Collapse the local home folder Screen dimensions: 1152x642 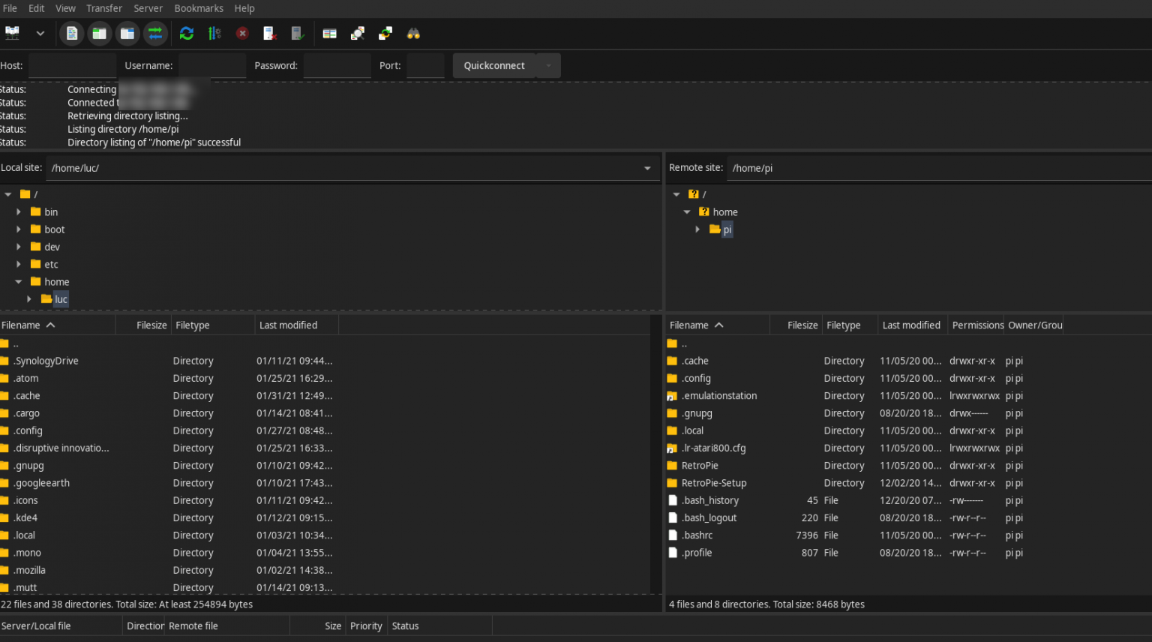(x=19, y=282)
